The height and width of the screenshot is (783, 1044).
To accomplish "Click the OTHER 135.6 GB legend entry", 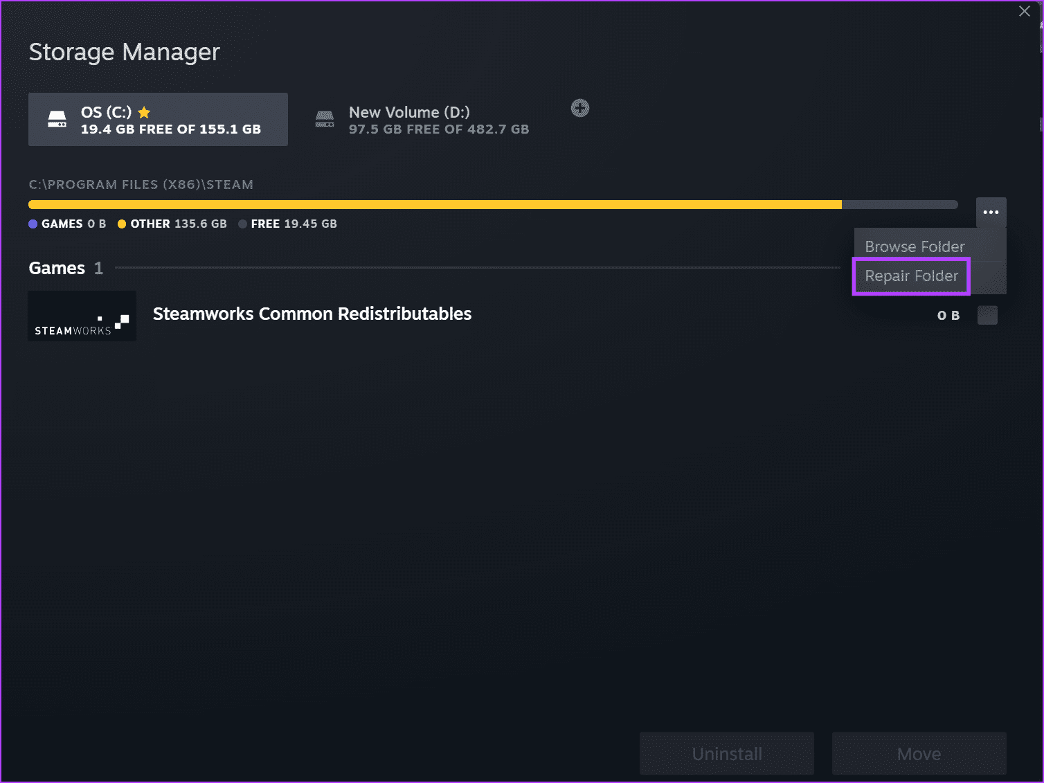I will pyautogui.click(x=172, y=224).
